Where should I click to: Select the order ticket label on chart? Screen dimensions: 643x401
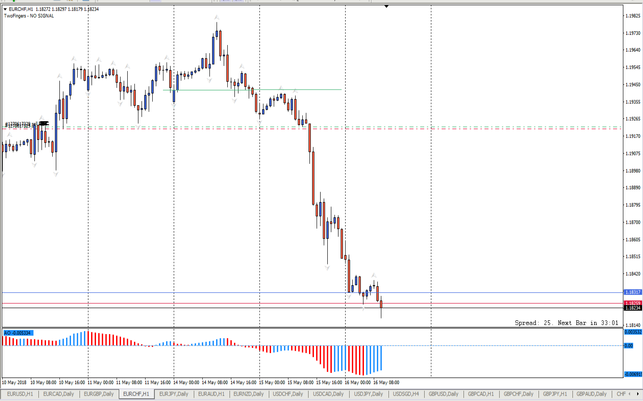[x=26, y=125]
